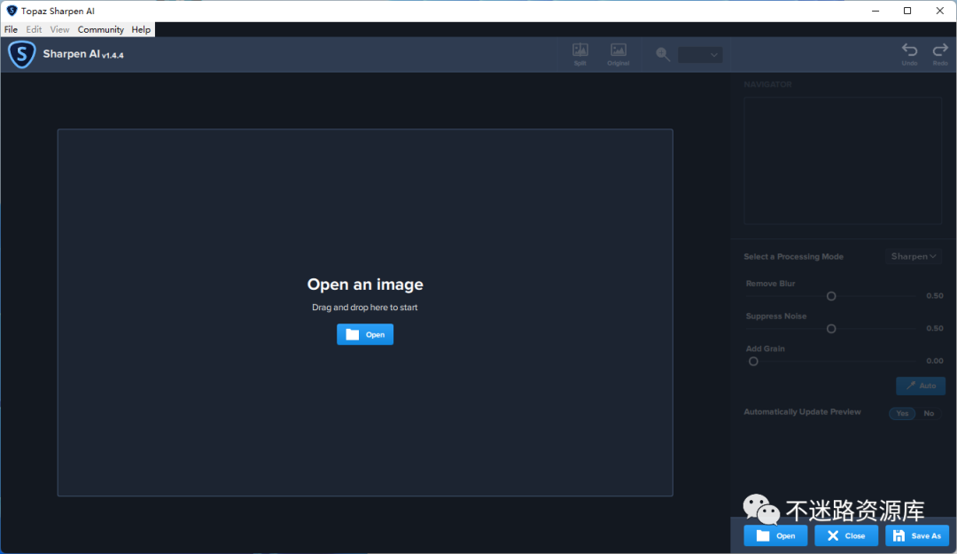Open the Community menu
Image resolution: width=957 pixels, height=554 pixels.
point(101,29)
